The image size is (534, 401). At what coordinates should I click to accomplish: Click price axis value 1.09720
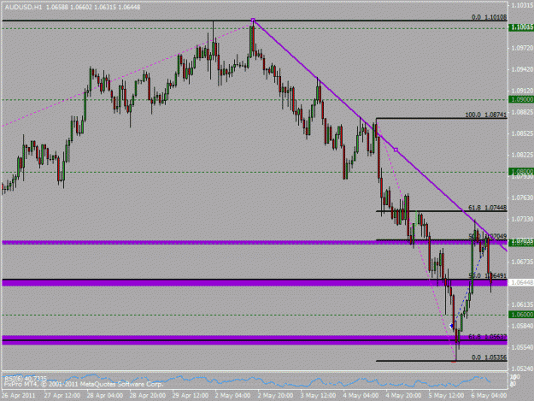(522, 48)
